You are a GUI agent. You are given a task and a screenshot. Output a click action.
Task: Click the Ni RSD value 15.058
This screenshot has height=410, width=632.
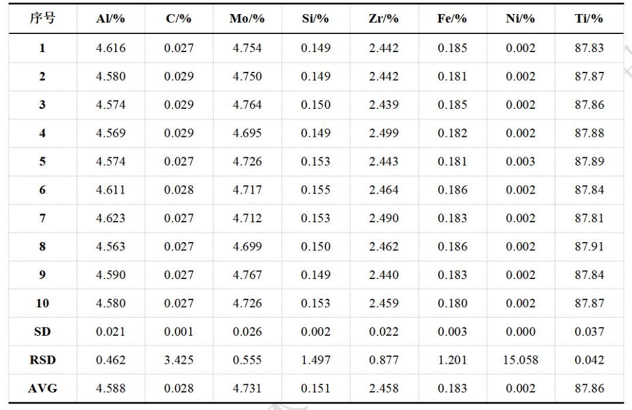pyautogui.click(x=520, y=360)
